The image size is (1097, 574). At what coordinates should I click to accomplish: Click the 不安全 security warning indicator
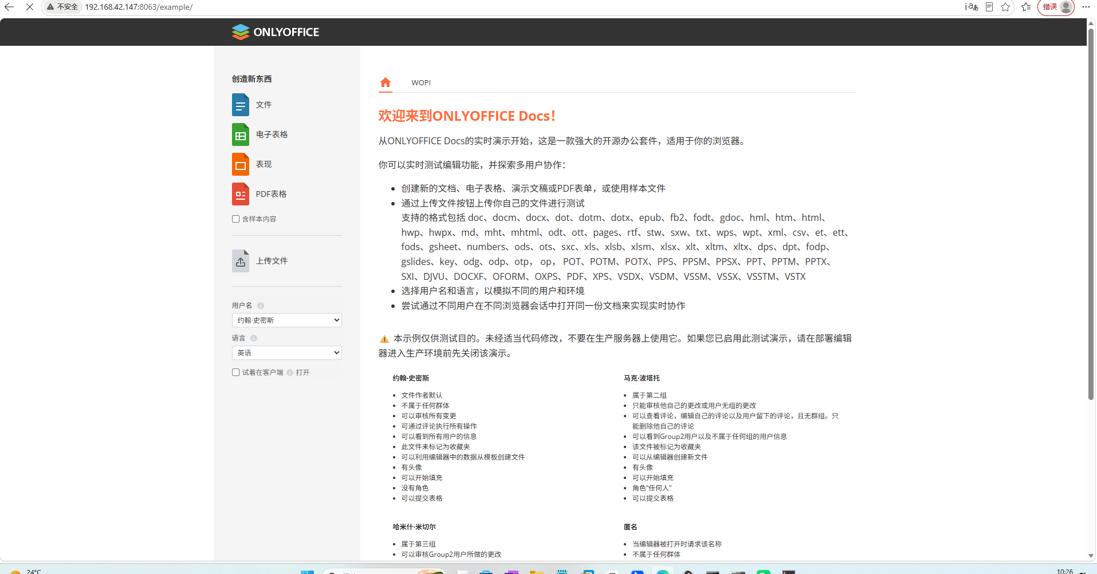(62, 7)
